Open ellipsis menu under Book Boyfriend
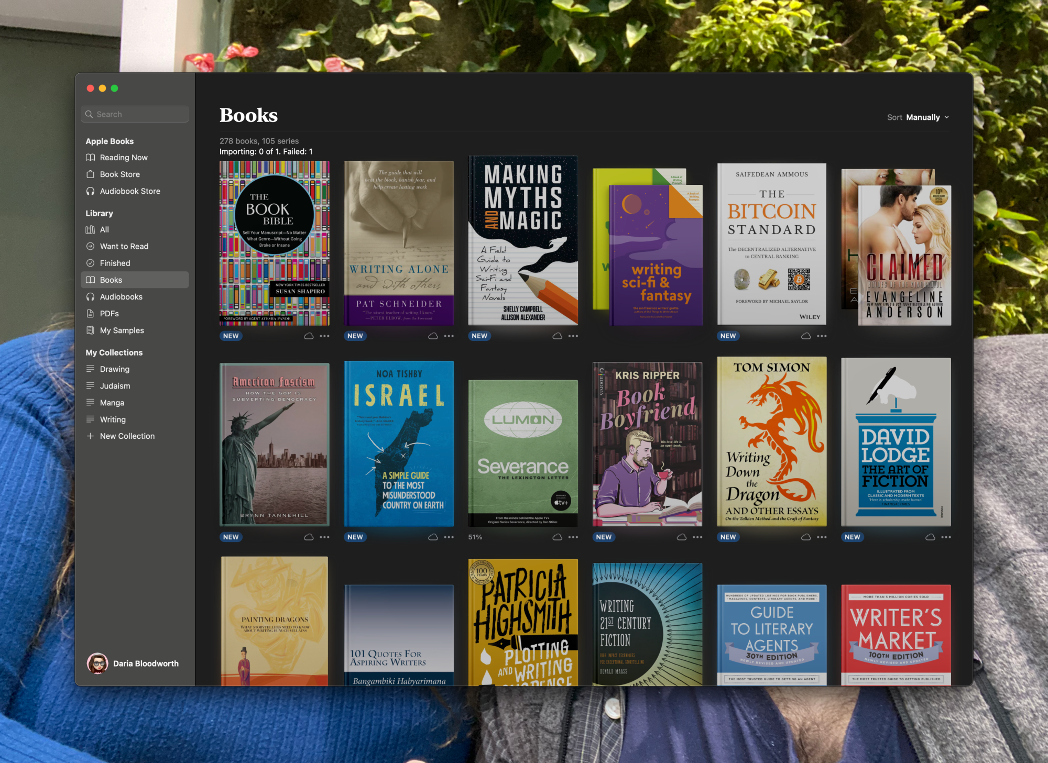This screenshot has height=763, width=1048. [x=697, y=537]
